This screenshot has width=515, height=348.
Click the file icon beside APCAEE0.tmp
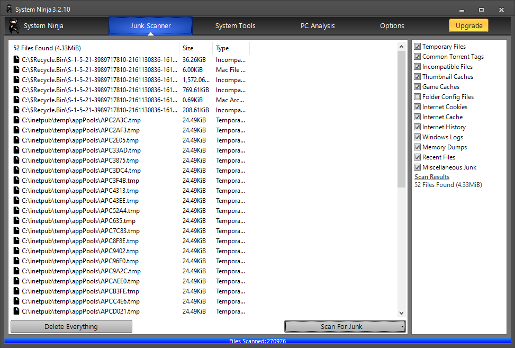[16, 281]
